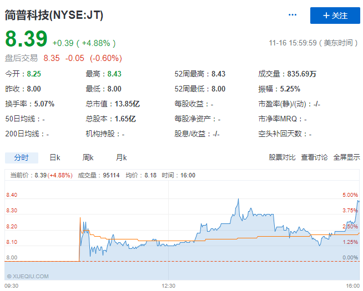Click the red dashed previous-close line

[182, 262]
